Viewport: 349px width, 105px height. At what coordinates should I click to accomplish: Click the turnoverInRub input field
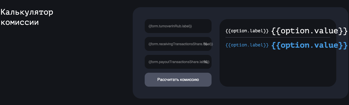tap(178, 26)
